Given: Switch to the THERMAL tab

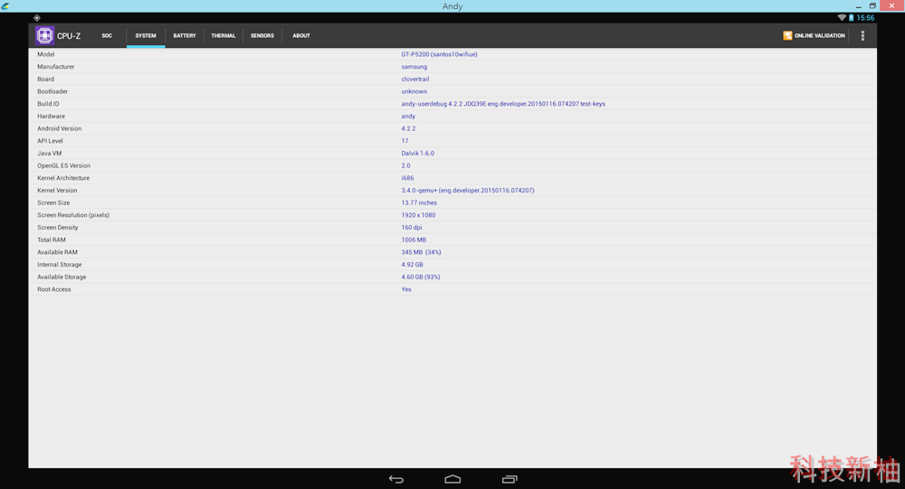Looking at the screenshot, I should [x=224, y=36].
